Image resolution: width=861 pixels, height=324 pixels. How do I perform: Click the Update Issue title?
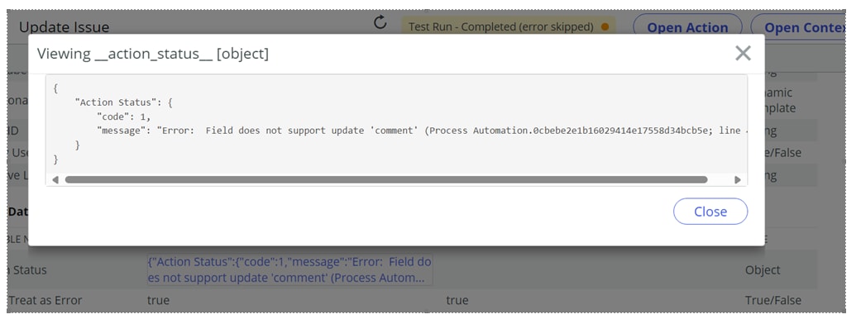(65, 27)
